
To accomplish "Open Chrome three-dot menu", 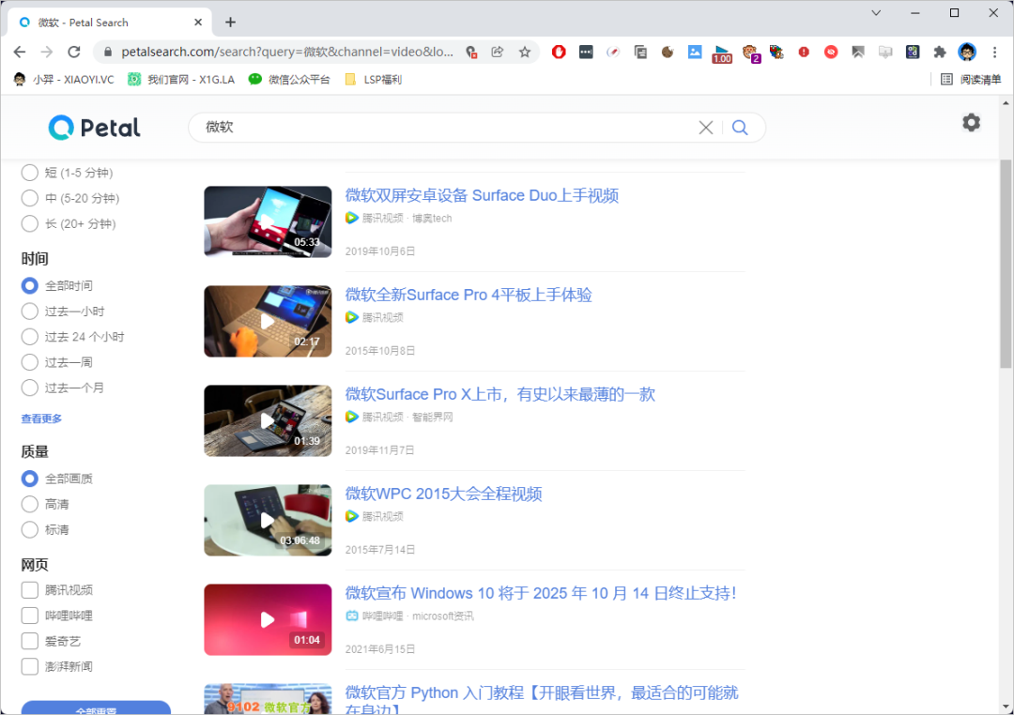I will pyautogui.click(x=994, y=52).
